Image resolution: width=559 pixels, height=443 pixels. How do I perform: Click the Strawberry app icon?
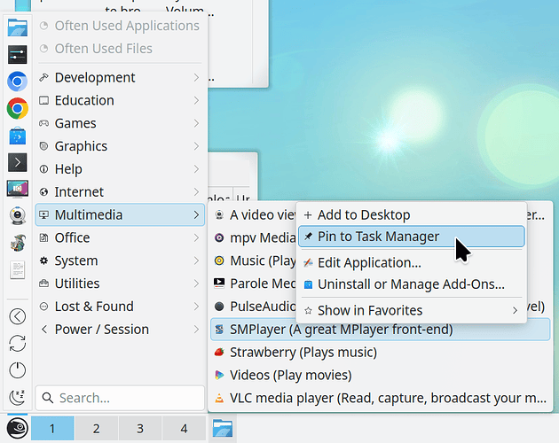219,353
